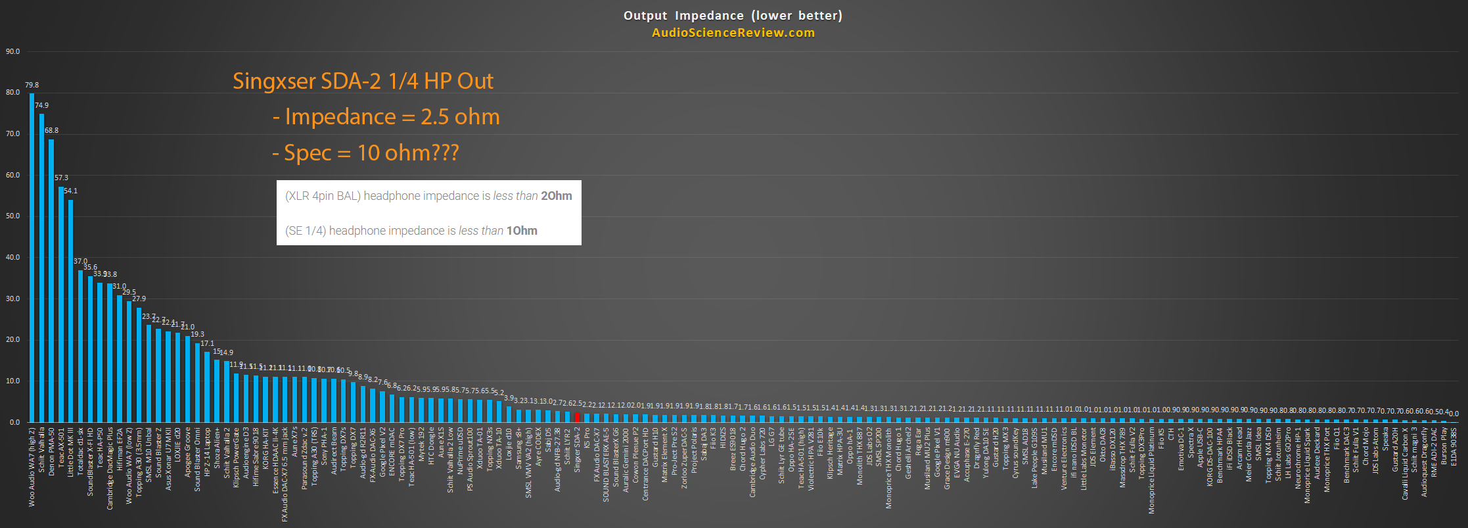Click the 'Schiit Valhalla 2 Low' axis label
This screenshot has width=1468, height=528.
click(x=451, y=460)
